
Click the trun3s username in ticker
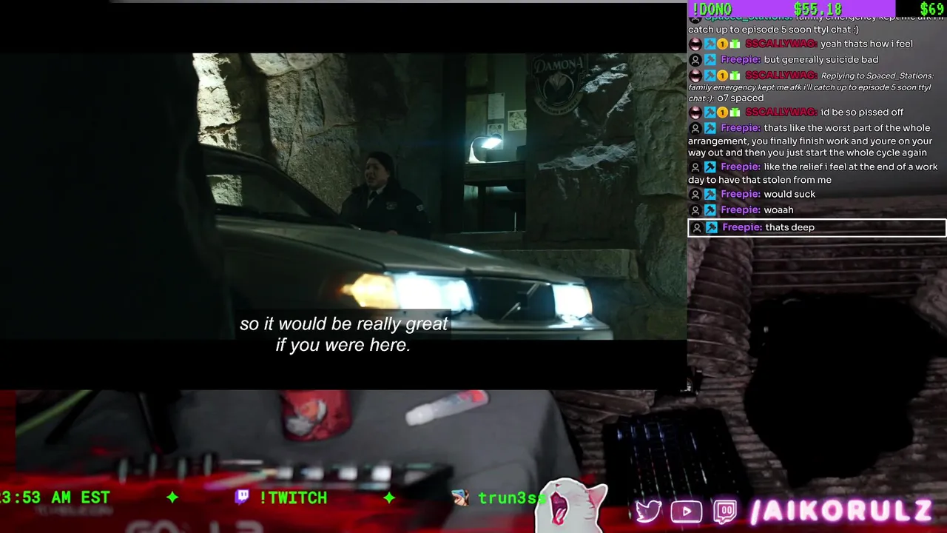coord(510,497)
